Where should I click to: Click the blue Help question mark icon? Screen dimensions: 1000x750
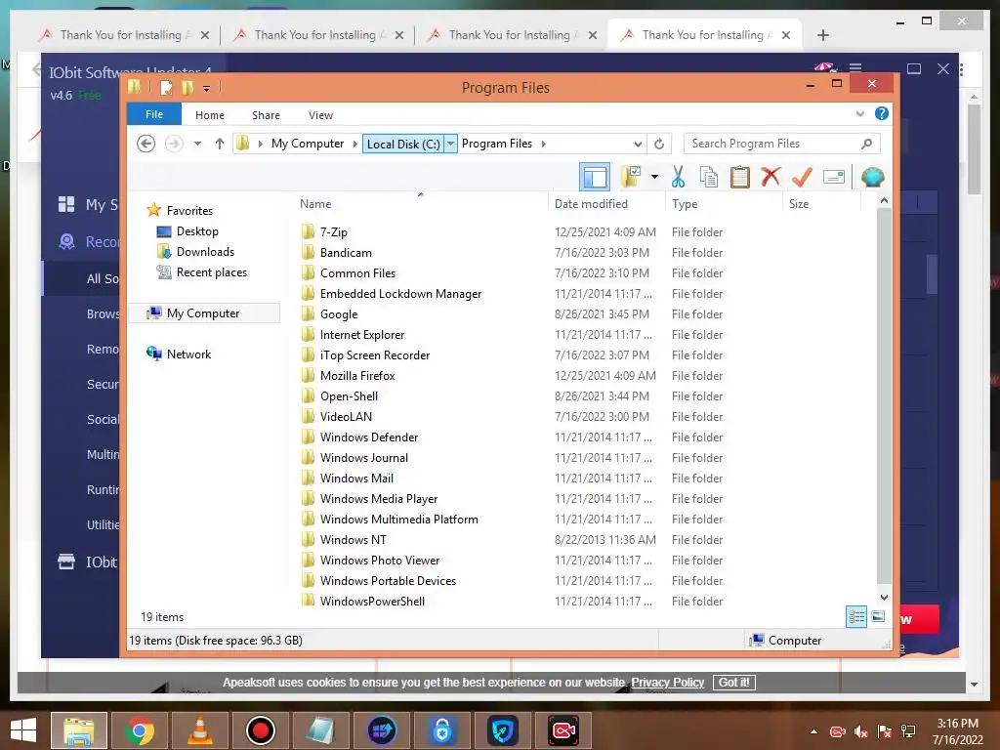[x=882, y=113]
